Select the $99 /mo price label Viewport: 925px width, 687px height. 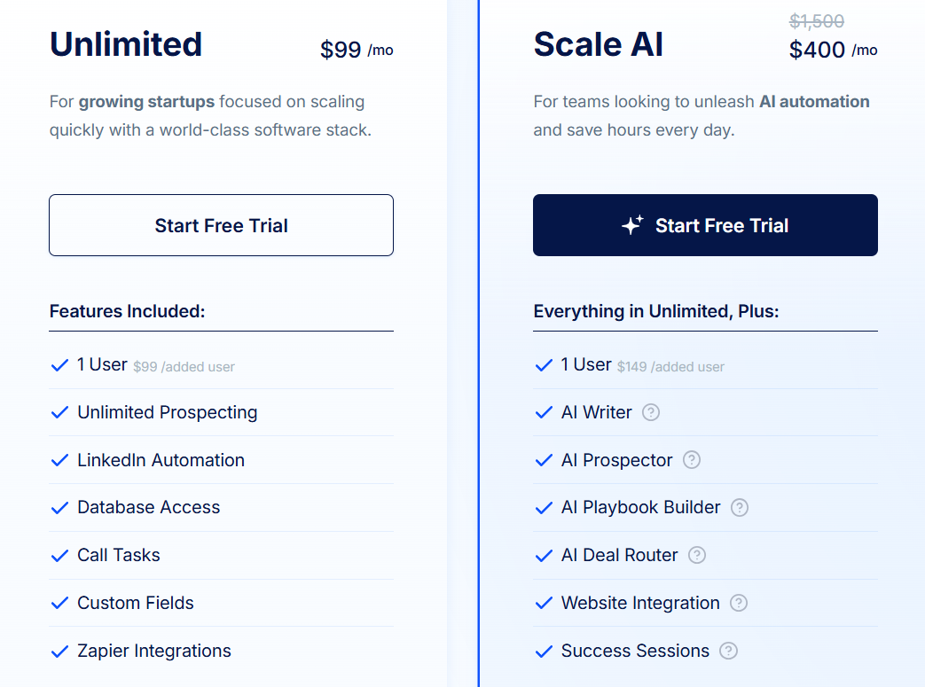(356, 50)
